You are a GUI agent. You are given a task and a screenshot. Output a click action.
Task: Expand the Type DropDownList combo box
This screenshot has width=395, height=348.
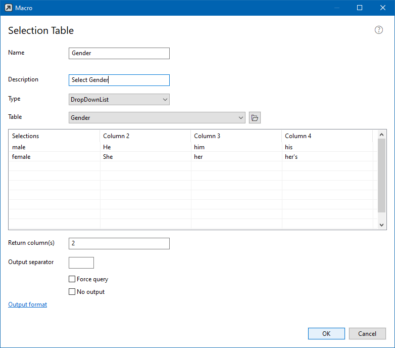(119, 100)
